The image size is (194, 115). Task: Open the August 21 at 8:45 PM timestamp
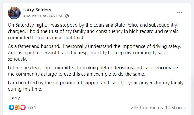[43, 16]
